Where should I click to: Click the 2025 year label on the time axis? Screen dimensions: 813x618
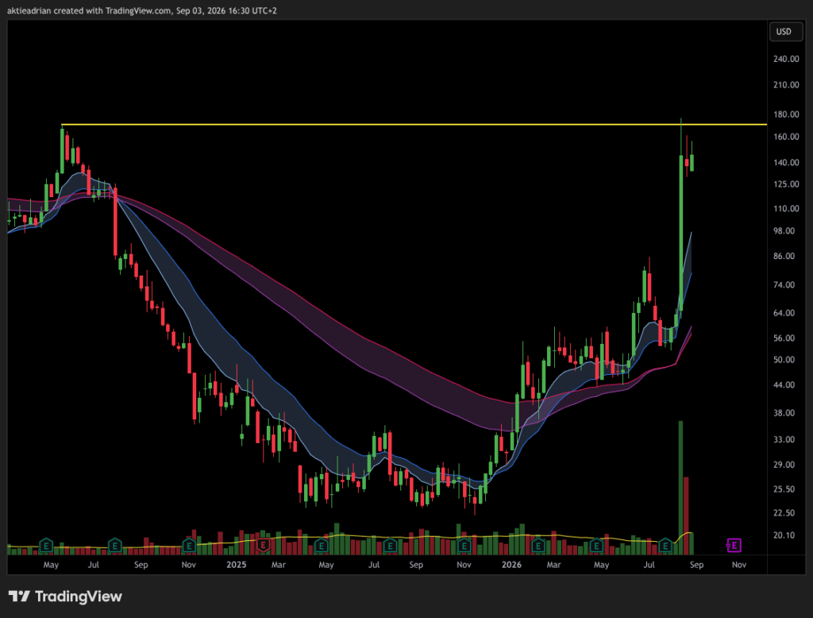click(237, 565)
